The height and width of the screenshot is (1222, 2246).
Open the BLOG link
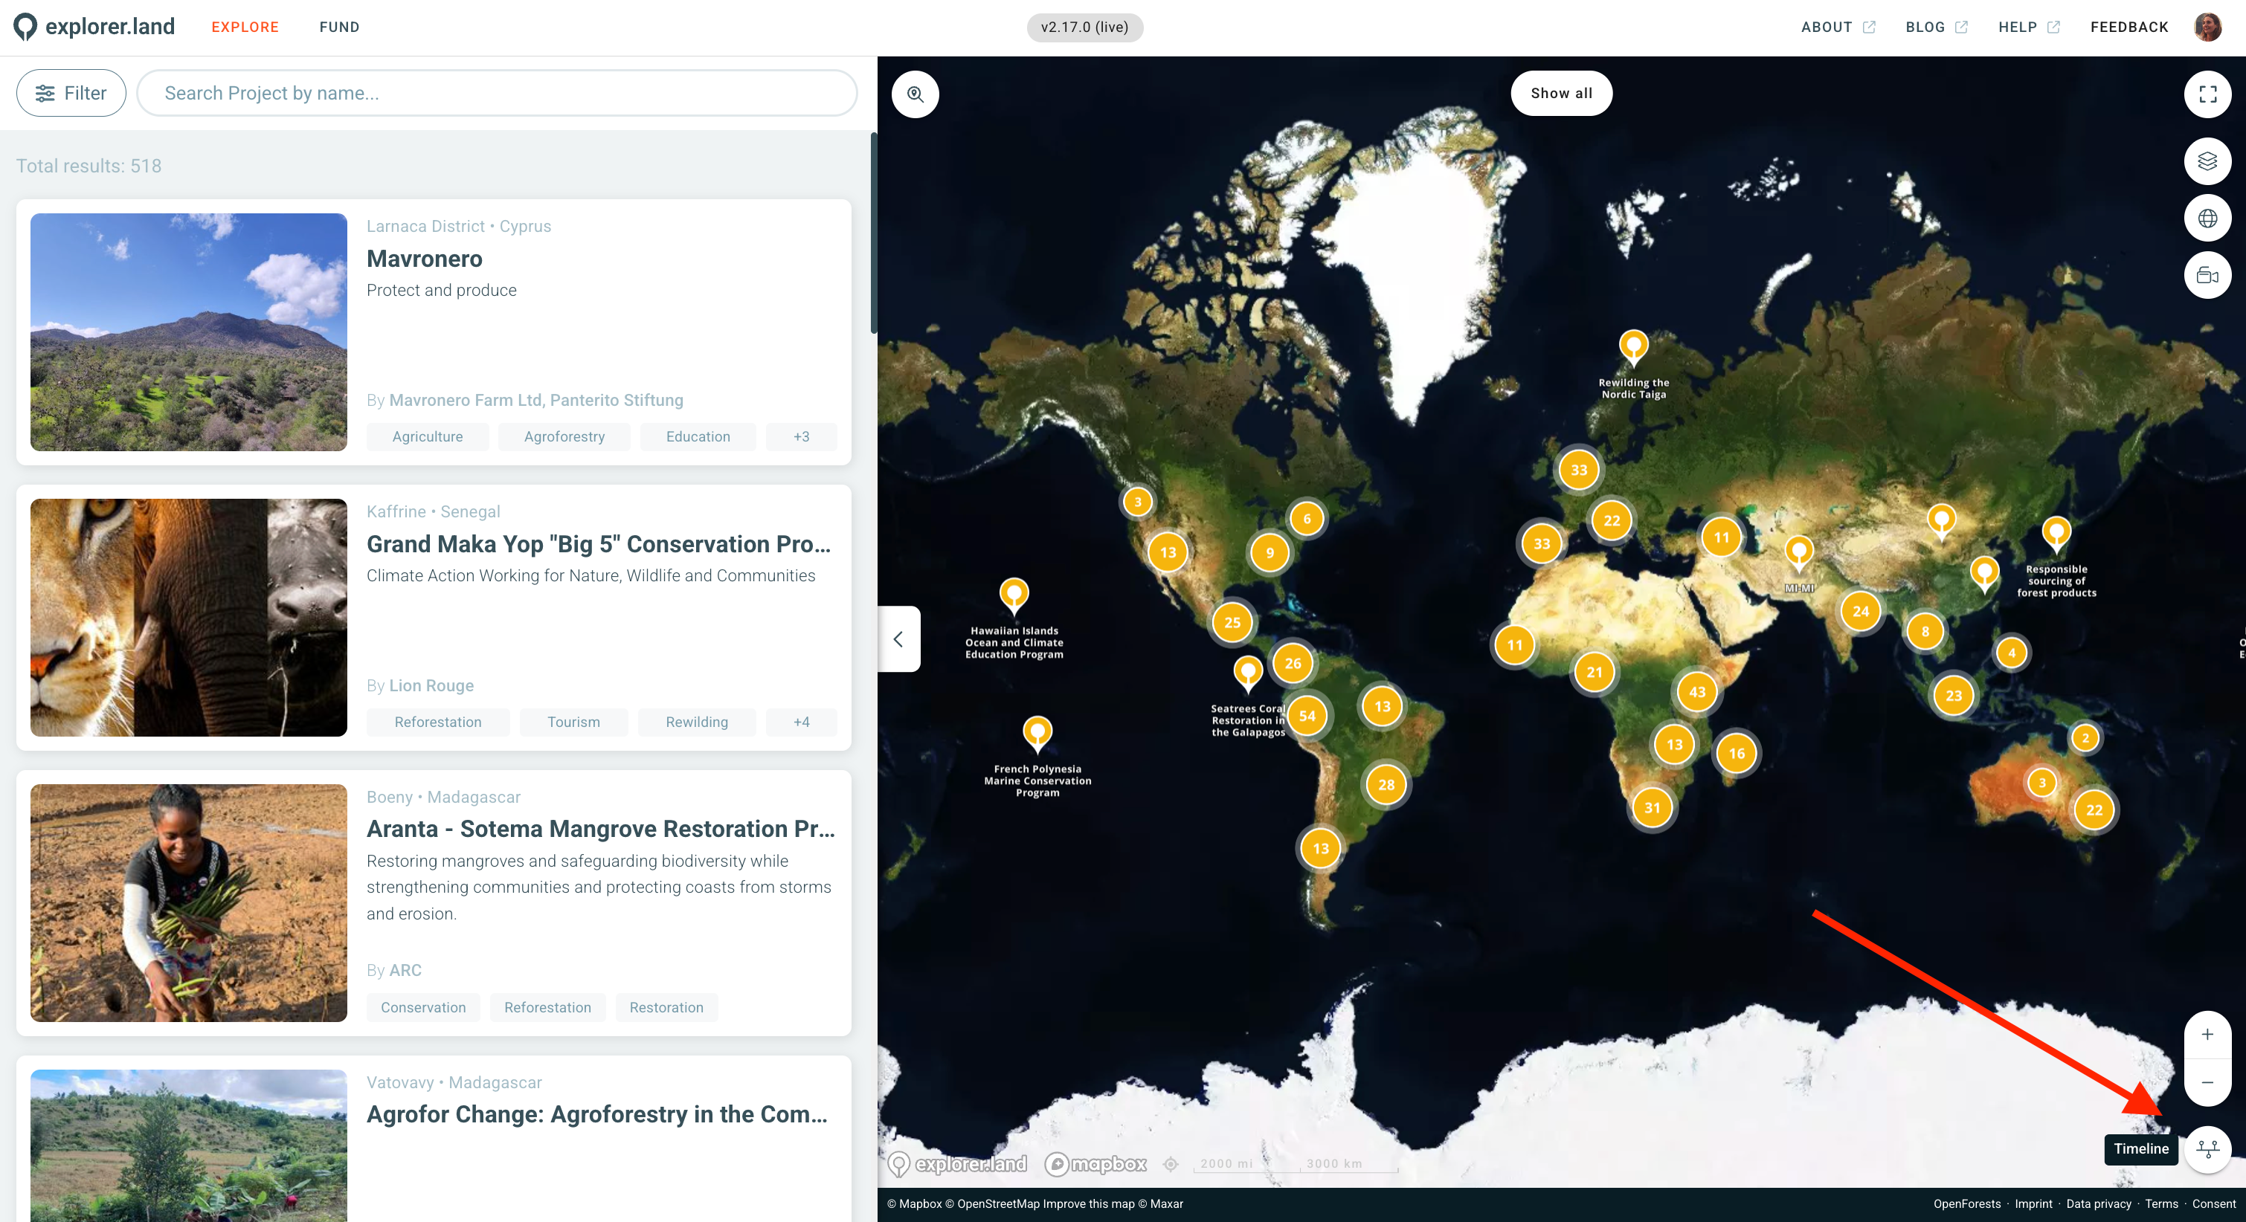click(x=1937, y=27)
